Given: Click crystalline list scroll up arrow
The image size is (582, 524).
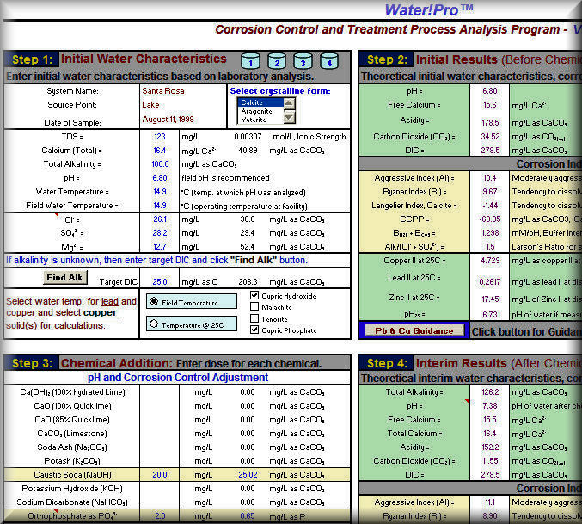Looking at the screenshot, I should [x=289, y=103].
